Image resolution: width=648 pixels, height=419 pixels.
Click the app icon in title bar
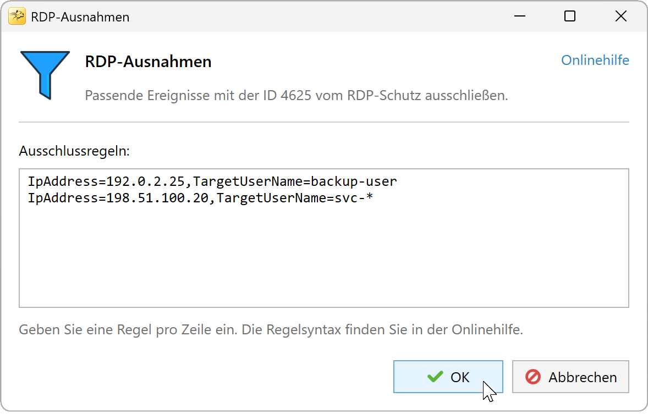[17, 16]
